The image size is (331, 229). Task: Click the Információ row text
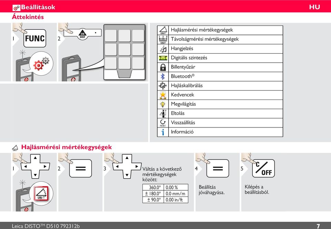click(x=182, y=132)
